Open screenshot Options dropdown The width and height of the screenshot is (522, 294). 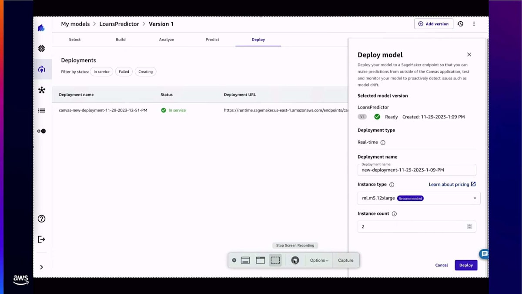[319, 260]
